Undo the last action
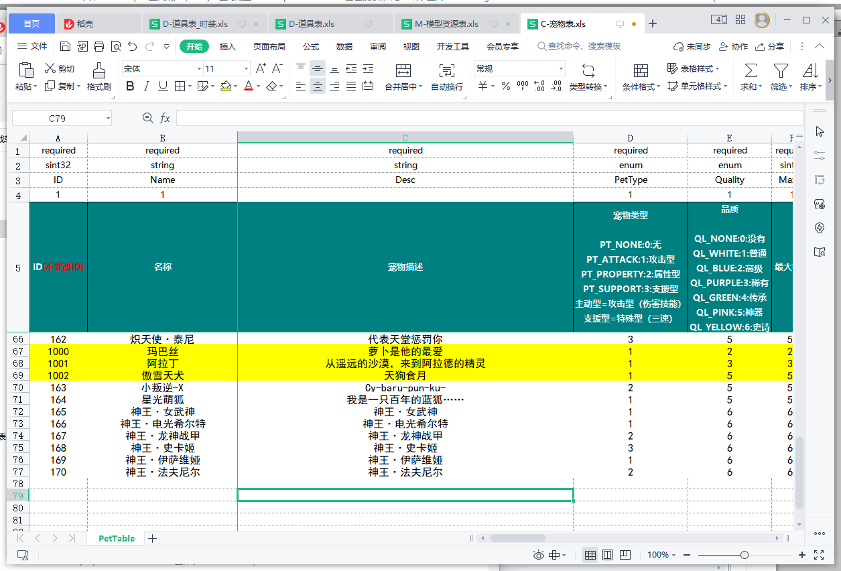The image size is (841, 571). 133,46
